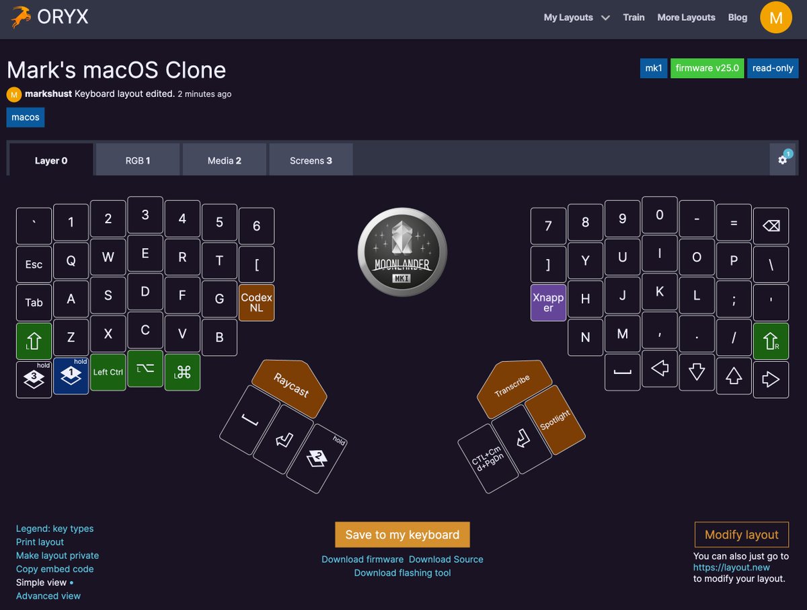
Task: Click Copy embed code link
Action: tap(55, 569)
